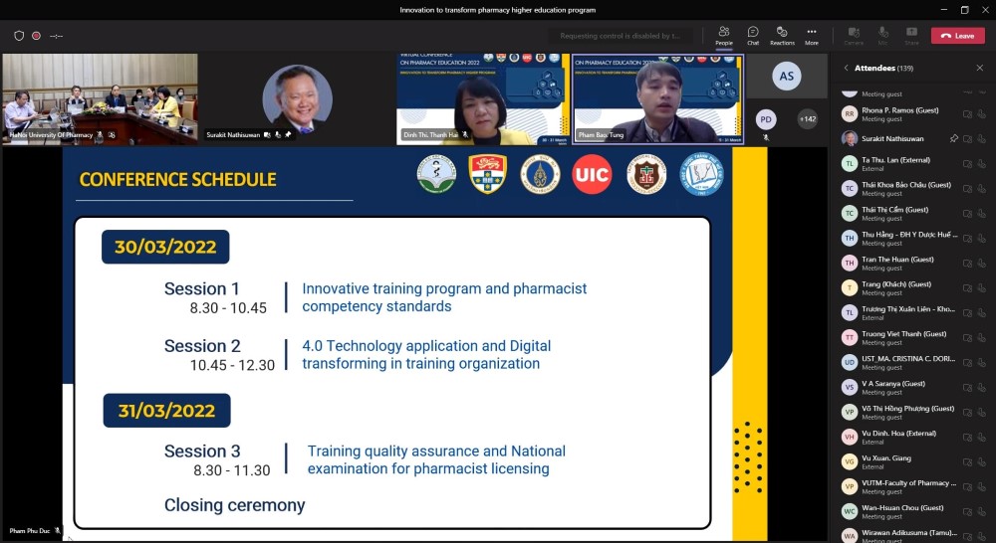996x543 pixels.
Task: Click the disabled Requesting control box
Action: point(620,36)
